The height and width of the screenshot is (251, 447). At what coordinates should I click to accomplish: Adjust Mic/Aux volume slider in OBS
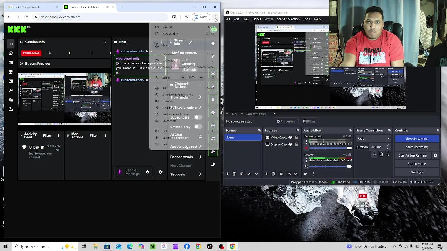point(331,166)
